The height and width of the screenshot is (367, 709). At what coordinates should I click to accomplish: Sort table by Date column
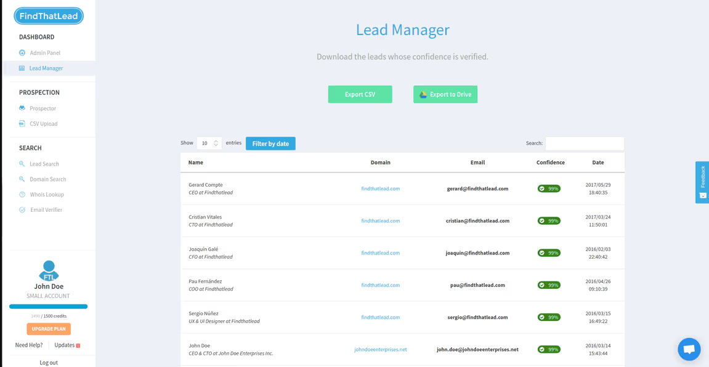pyautogui.click(x=598, y=163)
